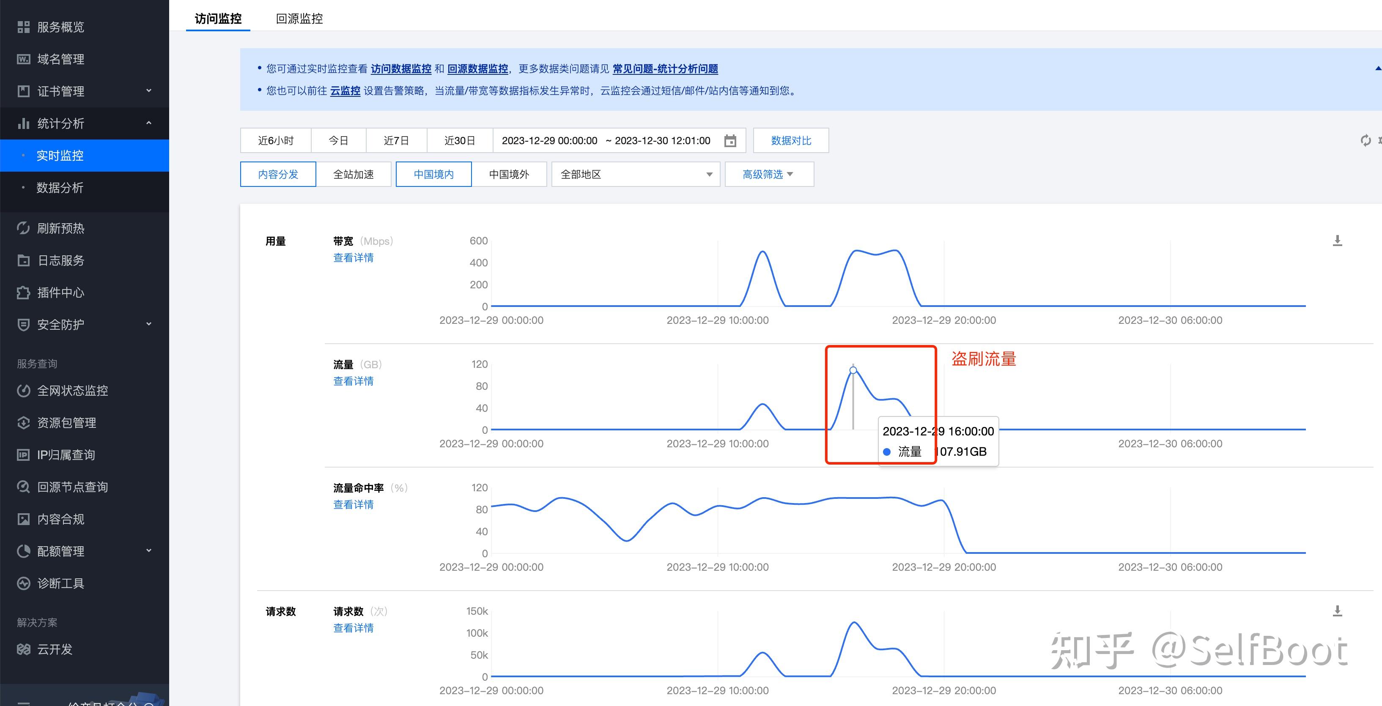Download the bandwidth chart data

tap(1337, 241)
